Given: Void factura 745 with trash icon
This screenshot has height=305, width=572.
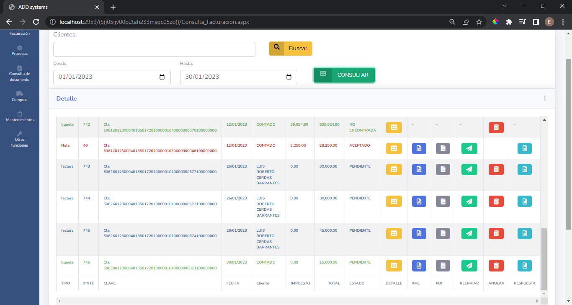Looking at the screenshot, I should click(x=496, y=233).
